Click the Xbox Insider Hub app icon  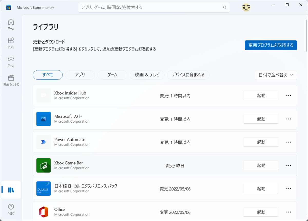[44, 96]
